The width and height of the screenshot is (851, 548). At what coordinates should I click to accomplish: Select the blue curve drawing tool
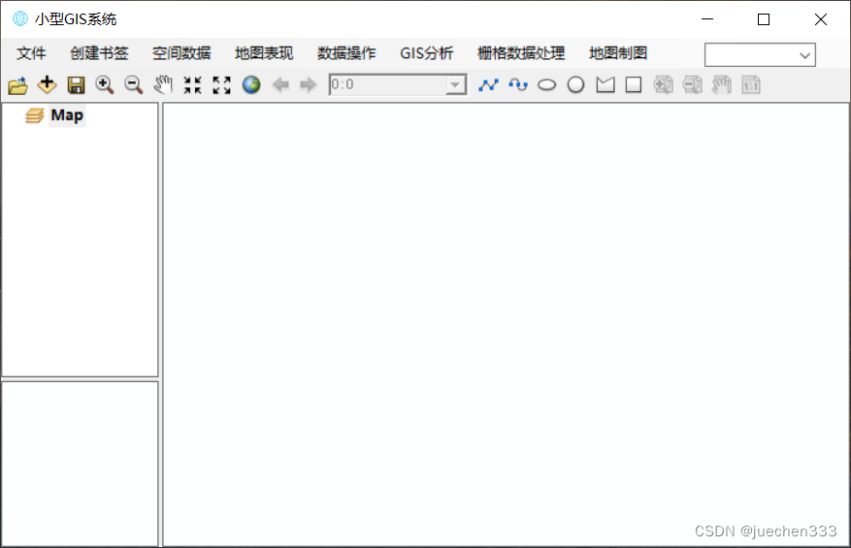coord(518,84)
